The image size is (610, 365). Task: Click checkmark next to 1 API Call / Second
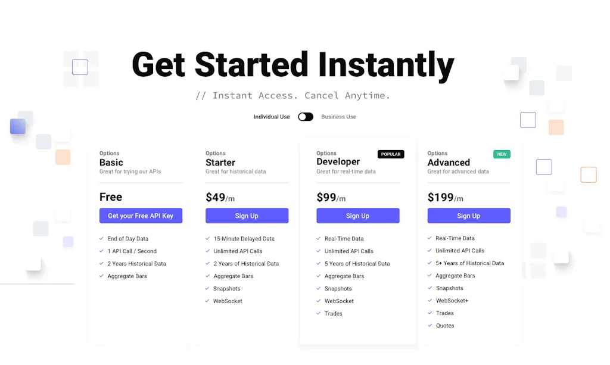(102, 251)
